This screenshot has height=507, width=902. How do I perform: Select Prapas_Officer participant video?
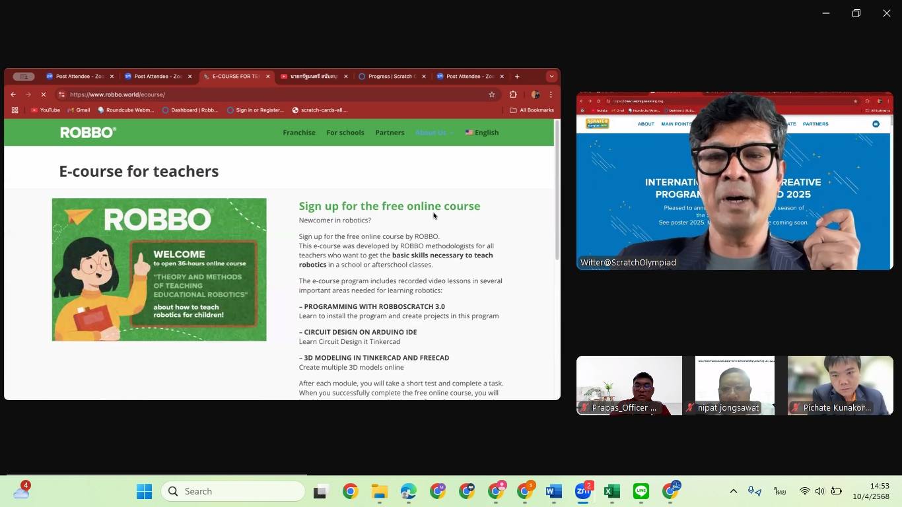pos(629,386)
